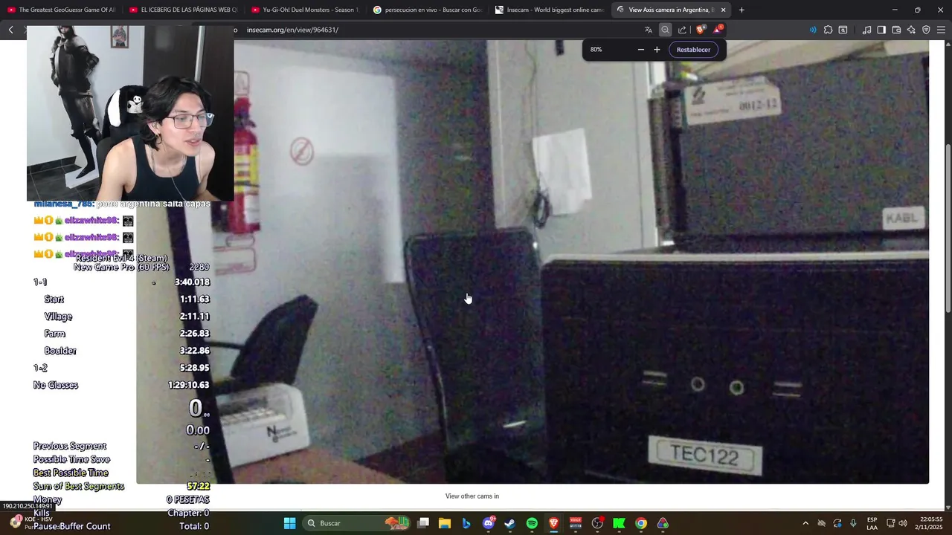Open the extensions puzzle icon

point(828,30)
